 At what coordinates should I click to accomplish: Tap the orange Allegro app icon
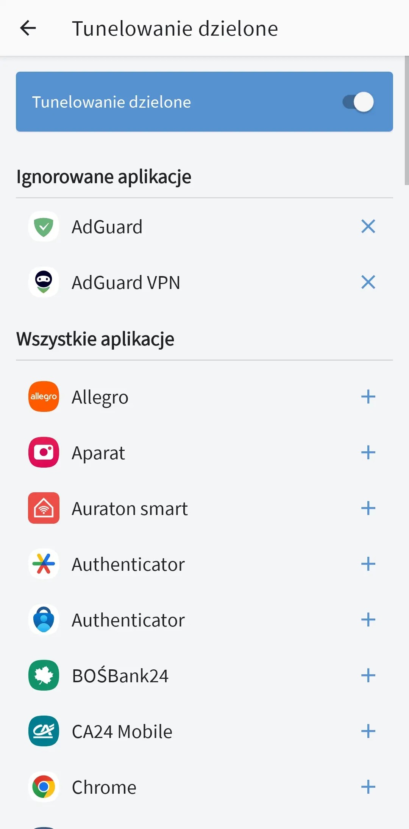(44, 397)
